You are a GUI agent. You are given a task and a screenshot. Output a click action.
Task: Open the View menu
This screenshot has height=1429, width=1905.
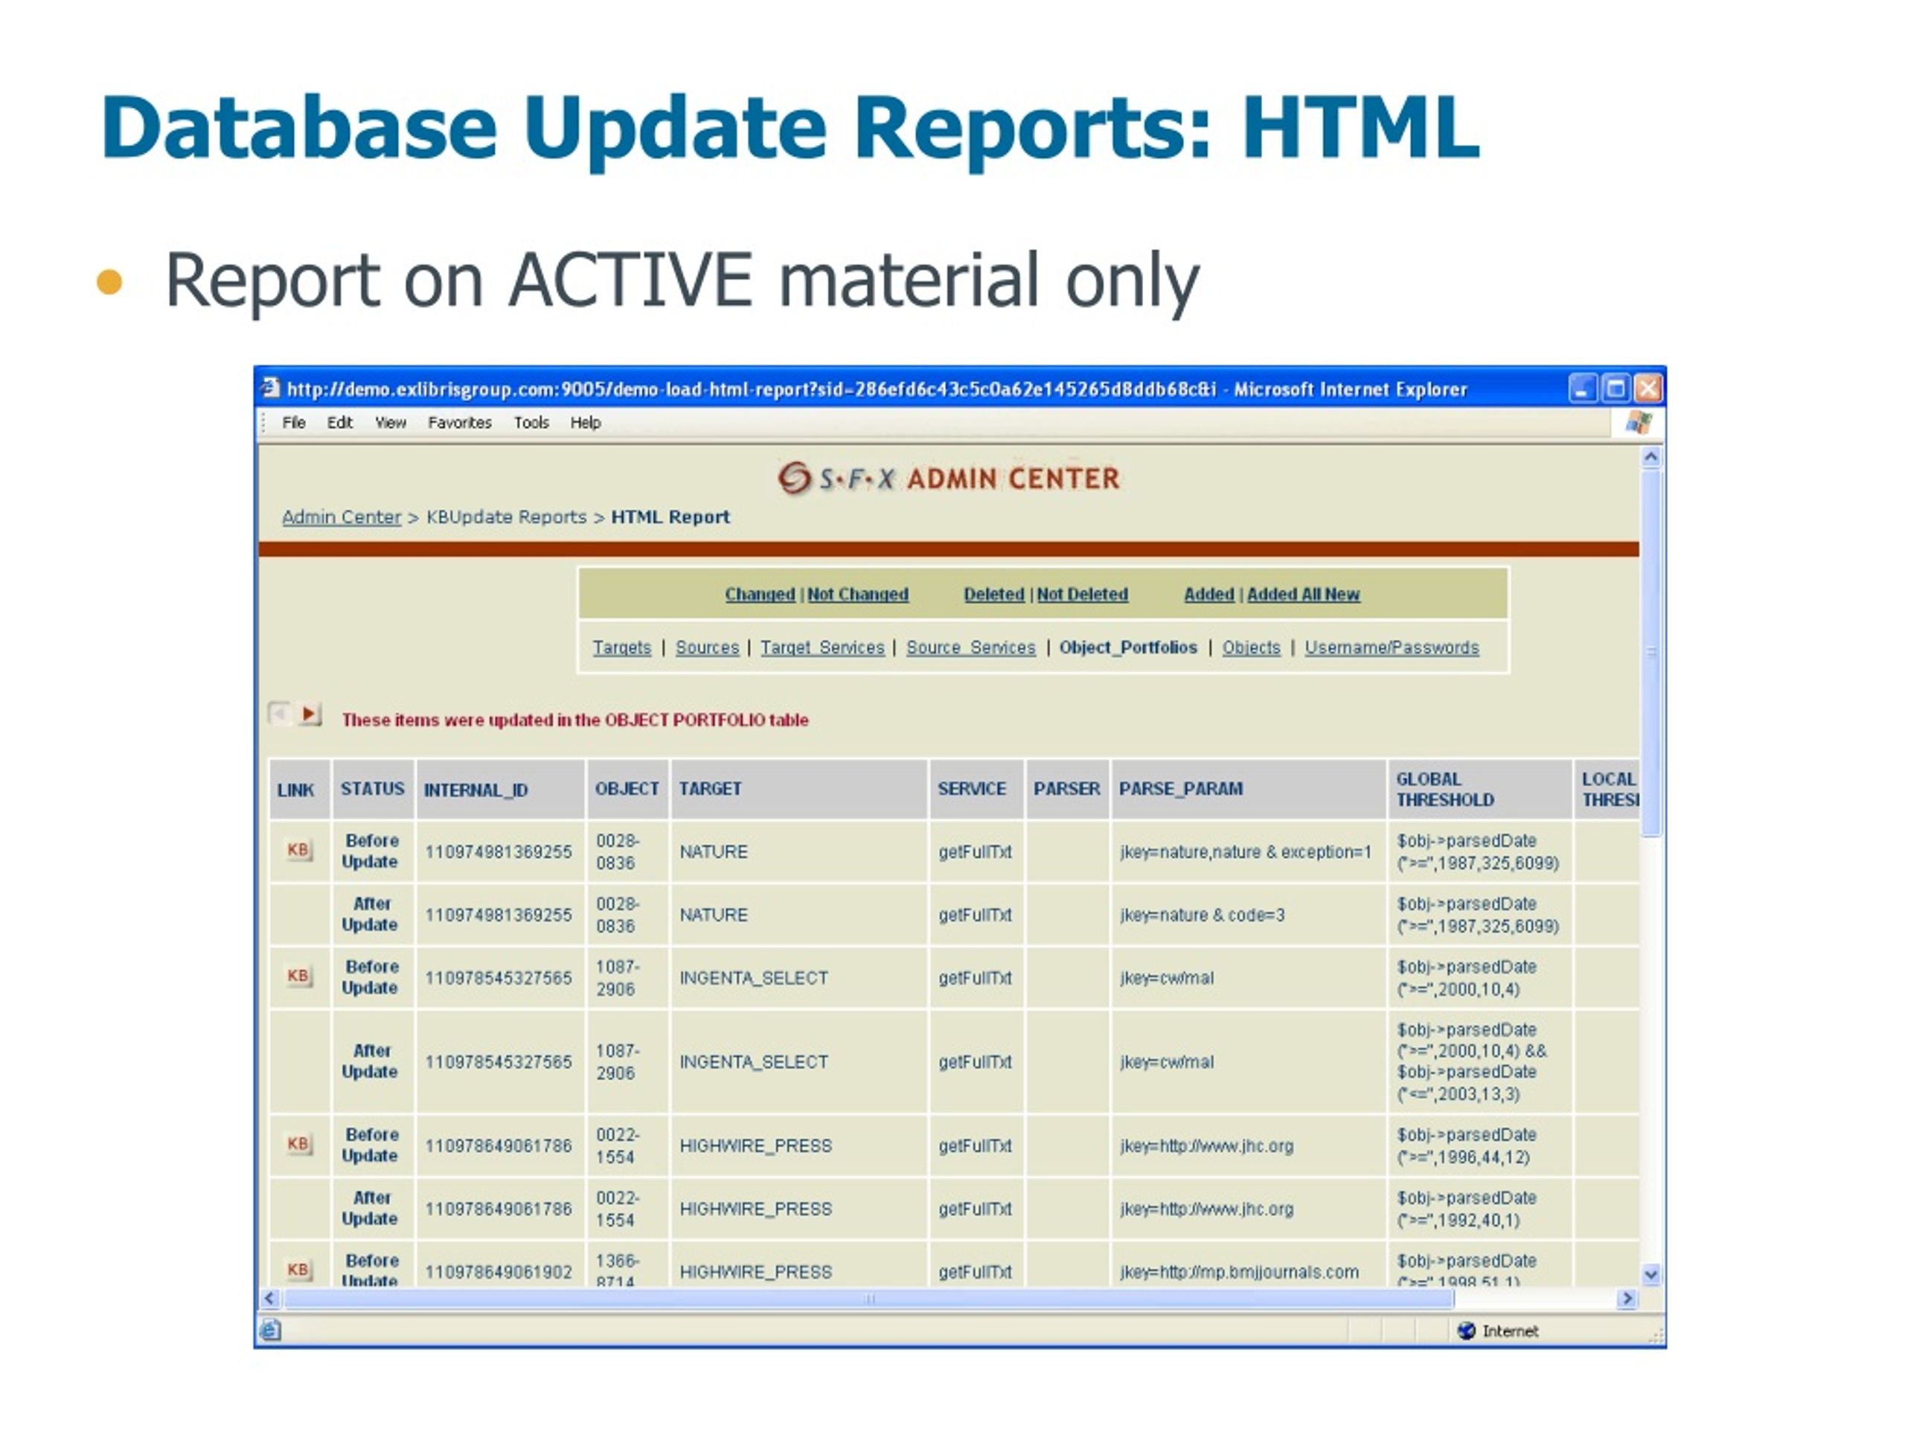pyautogui.click(x=390, y=423)
